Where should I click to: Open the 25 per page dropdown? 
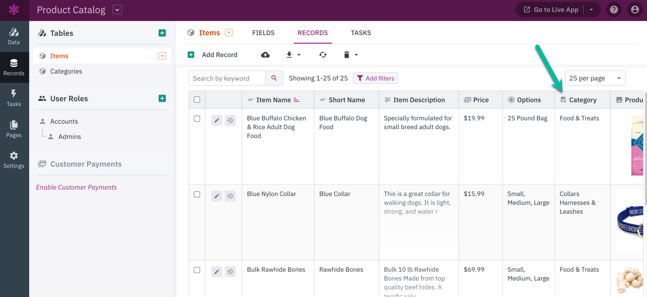(594, 78)
